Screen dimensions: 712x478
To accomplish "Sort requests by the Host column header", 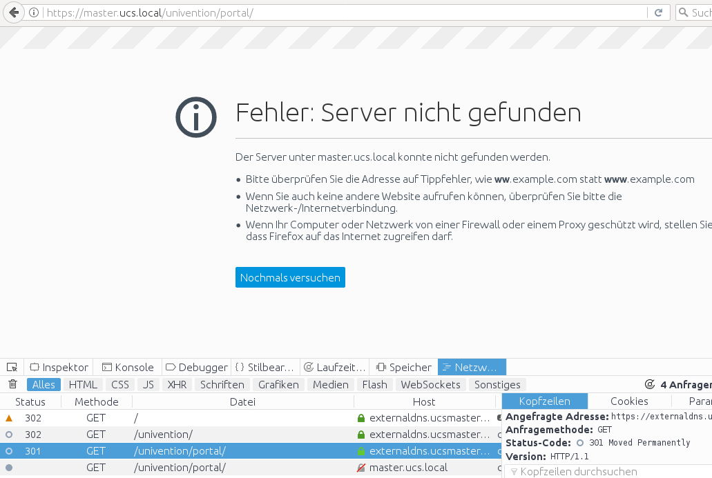I will tap(424, 401).
